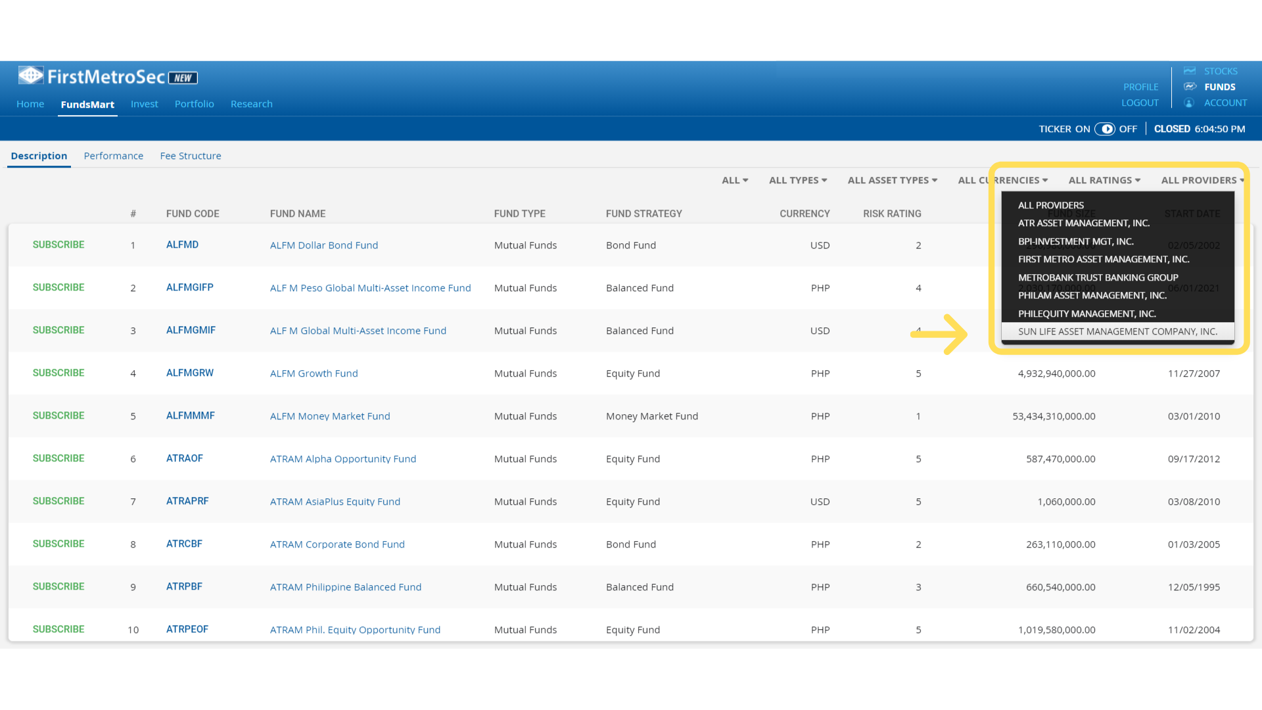Screen dimensions: 1262x710
Task: Click the FirstMetroSec logo
Action: pyautogui.click(x=108, y=77)
